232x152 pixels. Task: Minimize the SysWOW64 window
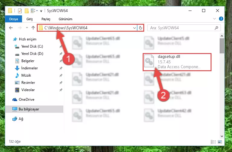190,11
